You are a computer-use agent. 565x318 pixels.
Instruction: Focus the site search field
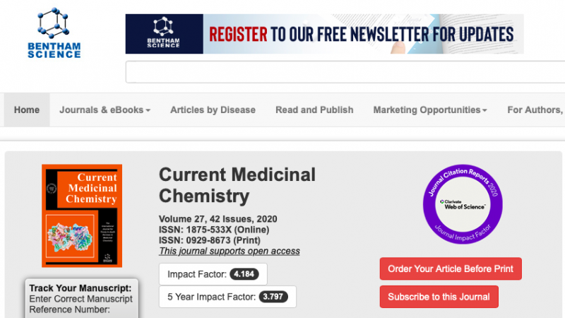coord(345,72)
